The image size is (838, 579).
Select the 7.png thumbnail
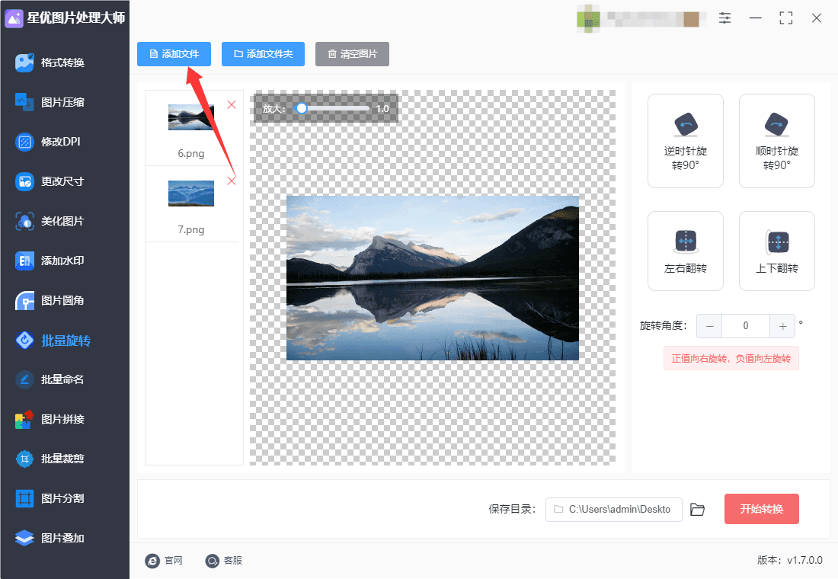tap(190, 193)
